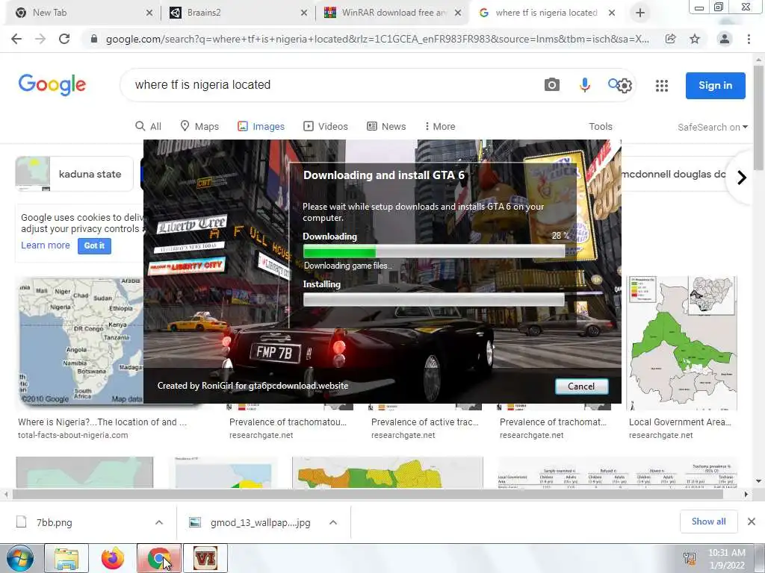Viewport: 765px width, 573px height.
Task: Click the Installing progress bar
Action: click(x=434, y=299)
